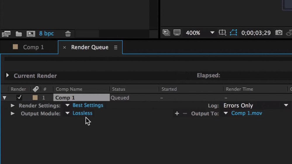292x164 pixels.
Task: Click the Started column header
Action: click(x=169, y=89)
